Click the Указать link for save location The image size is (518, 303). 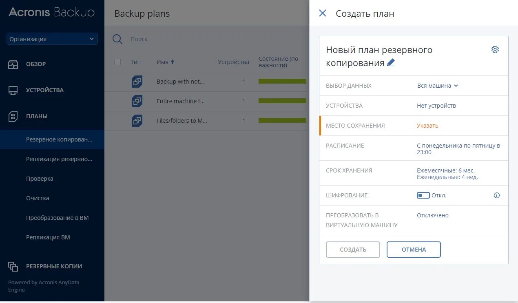[x=427, y=126]
